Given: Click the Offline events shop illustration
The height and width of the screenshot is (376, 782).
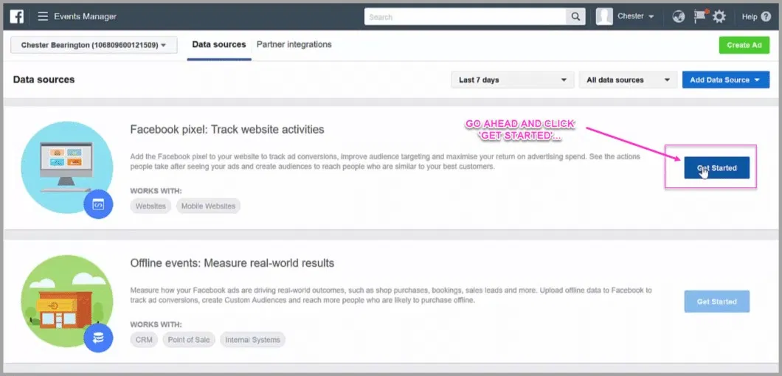Looking at the screenshot, I should point(66,302).
